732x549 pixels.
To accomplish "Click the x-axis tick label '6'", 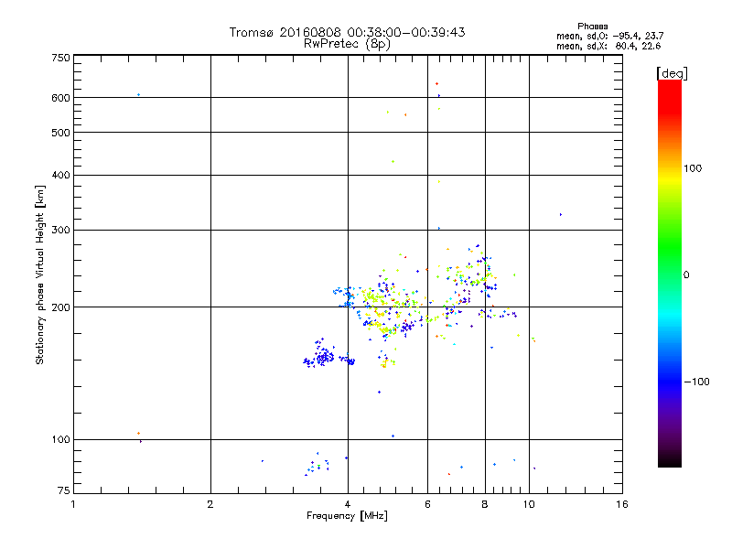I will (427, 504).
